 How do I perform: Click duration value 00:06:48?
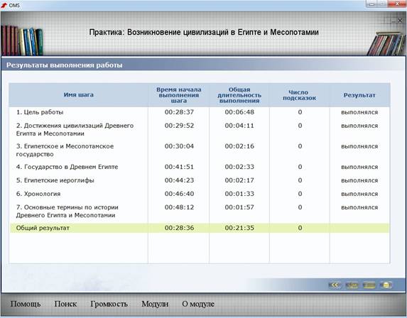239,112
